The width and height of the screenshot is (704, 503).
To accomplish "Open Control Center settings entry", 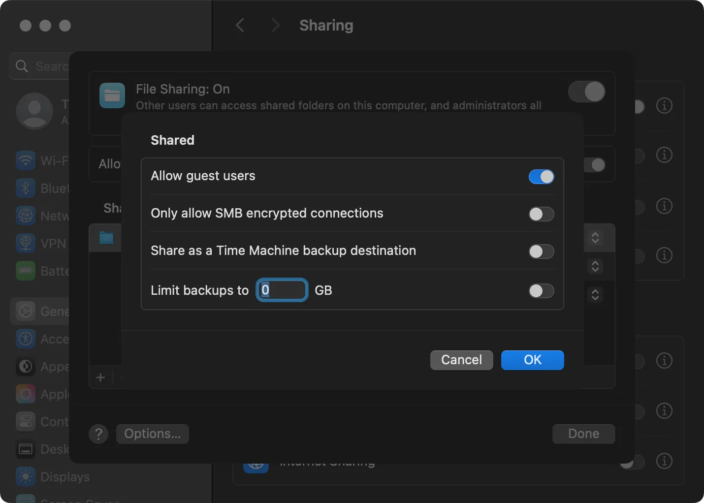I will (26, 421).
